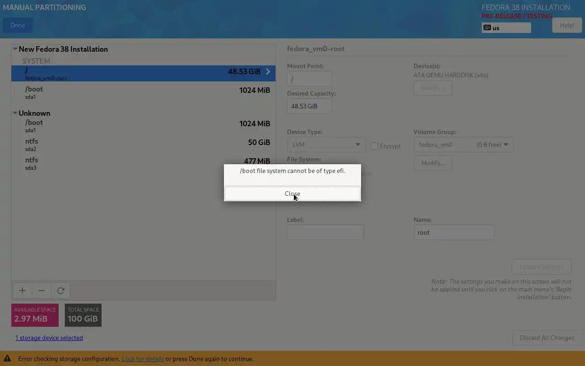Select the us keyboard layout indicator
This screenshot has height=366, width=585.
point(506,28)
